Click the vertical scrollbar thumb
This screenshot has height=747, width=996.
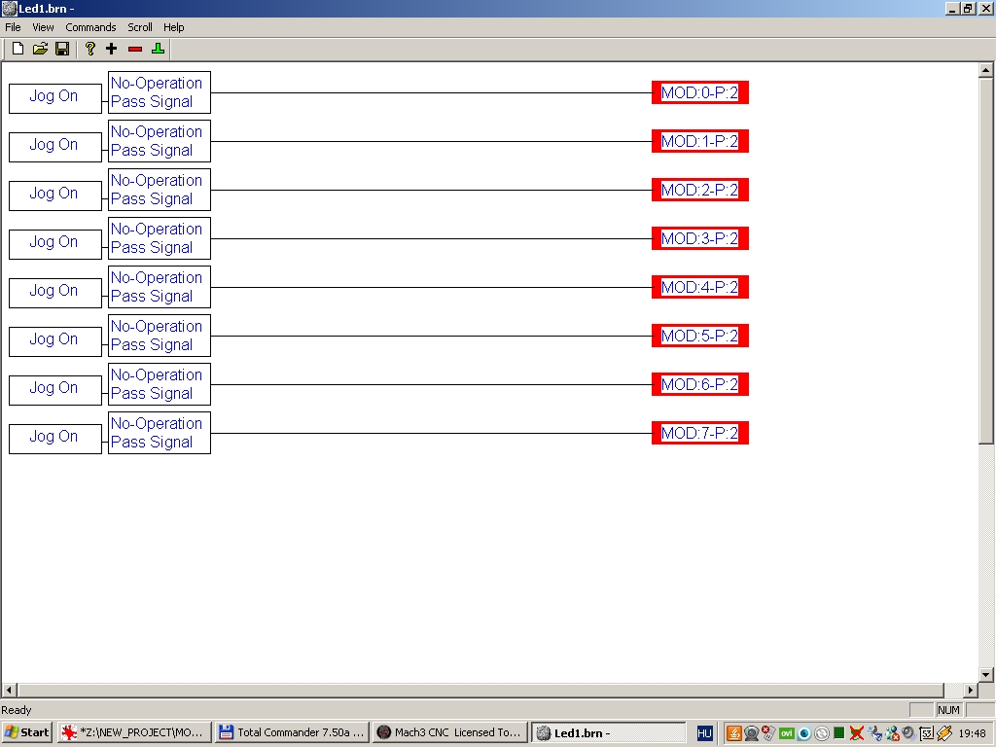click(x=986, y=261)
